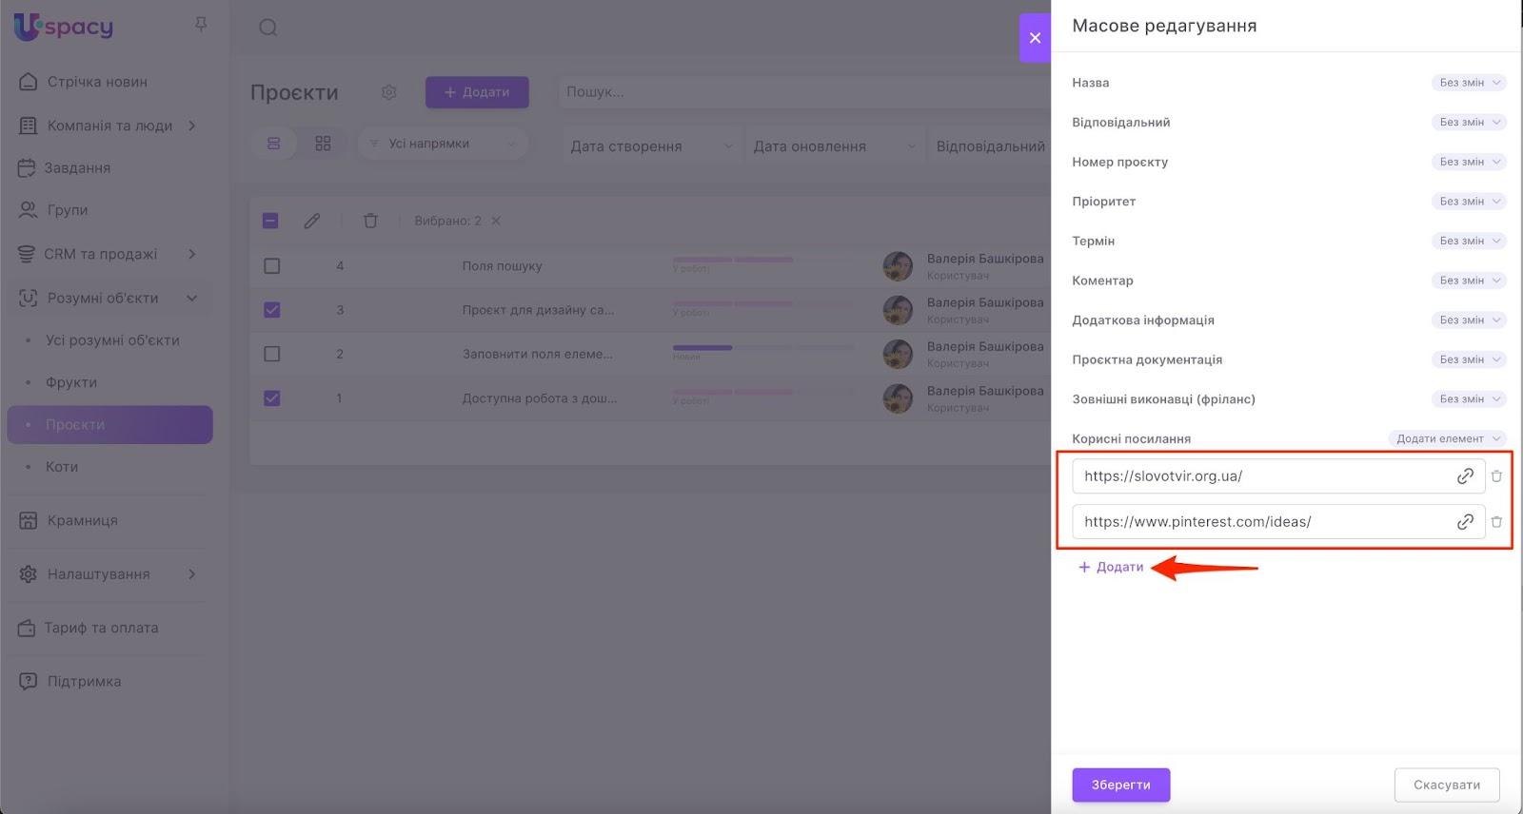Uncheck the Доступна робота row checkbox

[272, 398]
